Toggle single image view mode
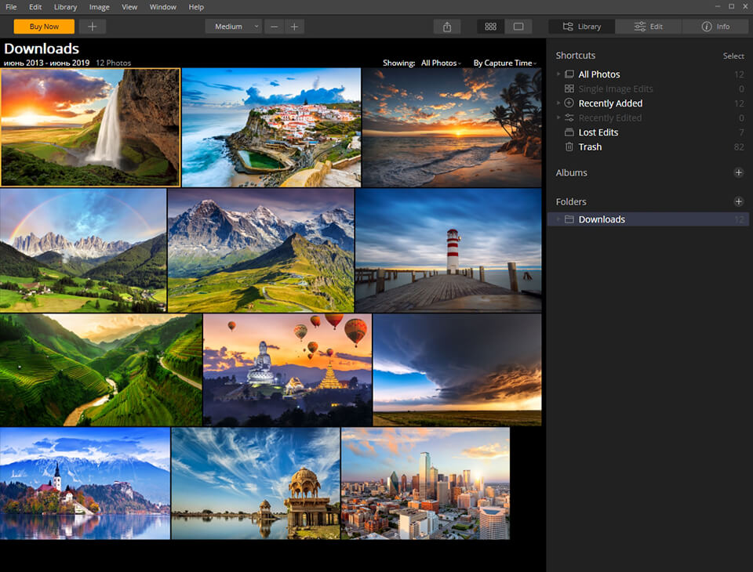Image resolution: width=753 pixels, height=572 pixels. click(518, 26)
